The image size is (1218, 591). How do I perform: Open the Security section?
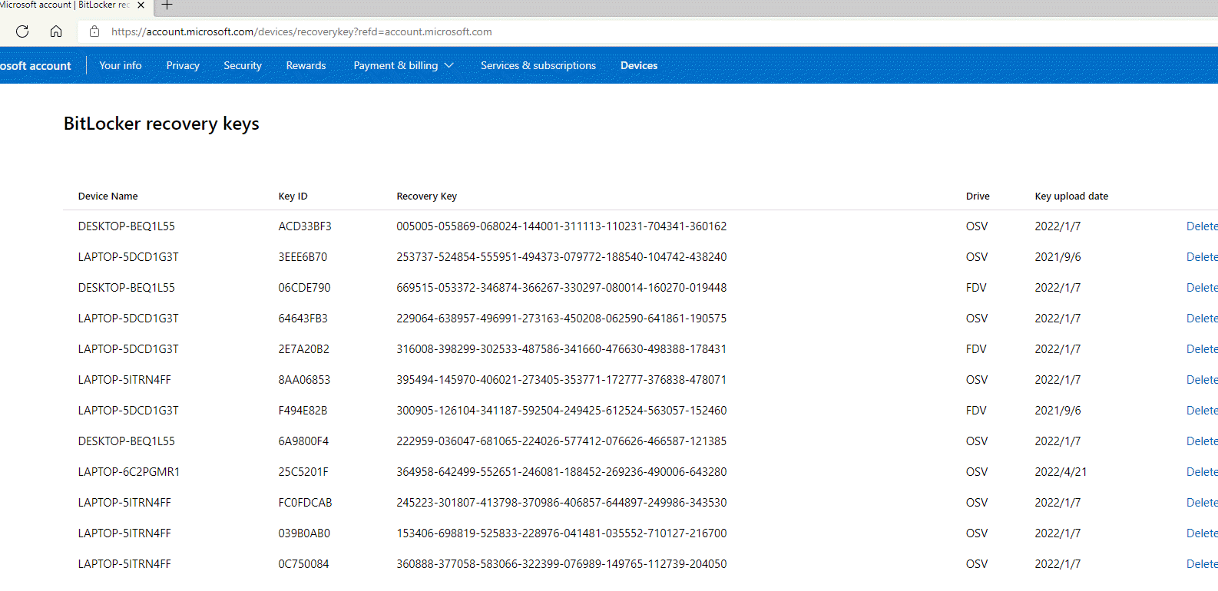(x=243, y=65)
